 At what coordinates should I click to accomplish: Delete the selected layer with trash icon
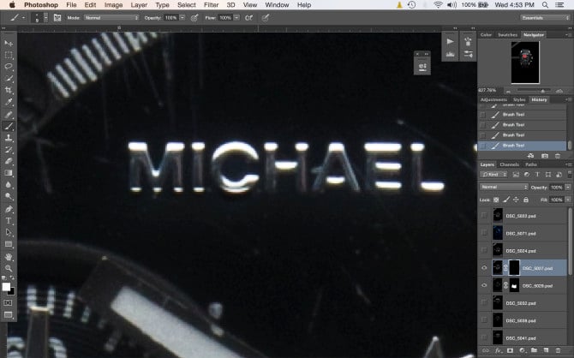click(x=558, y=350)
